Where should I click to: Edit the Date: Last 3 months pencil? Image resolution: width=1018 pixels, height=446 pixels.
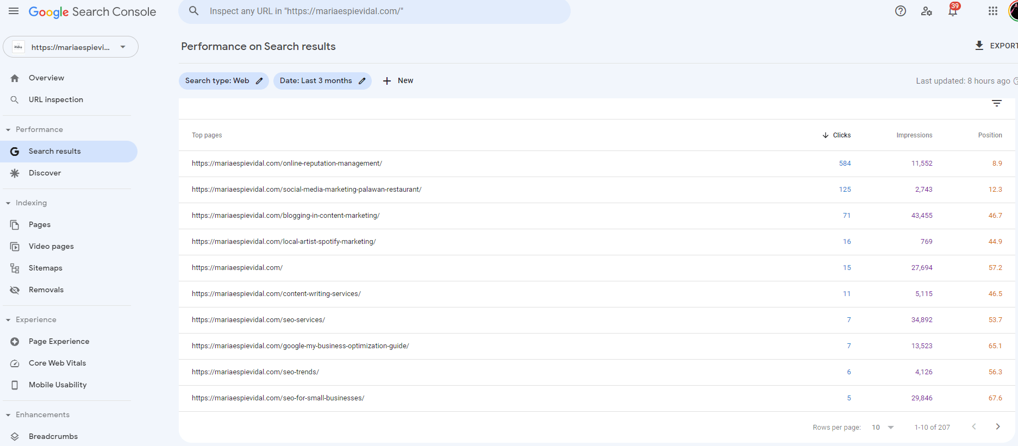click(x=362, y=81)
